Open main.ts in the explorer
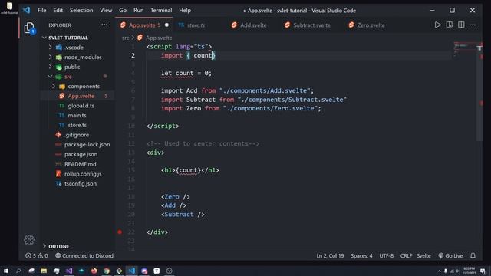Viewport: 491px width, 276px height. click(77, 116)
